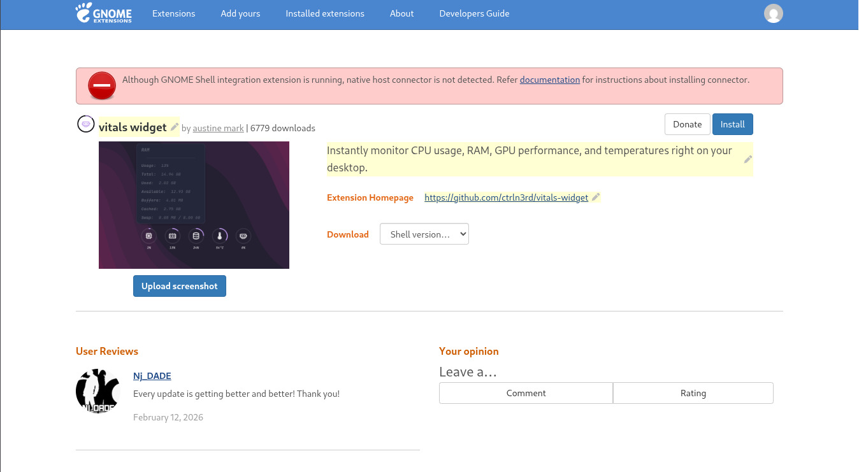The width and height of the screenshot is (859, 472).
Task: Edit the homepage URL pencil icon
Action: pyautogui.click(x=596, y=197)
